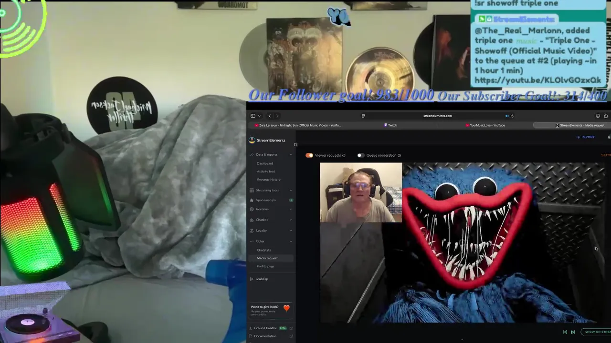
Task: Open Chatstats in sidebar
Action: [264, 250]
